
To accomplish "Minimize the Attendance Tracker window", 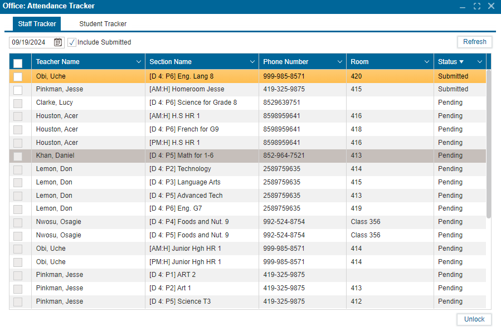I will coord(462,6).
